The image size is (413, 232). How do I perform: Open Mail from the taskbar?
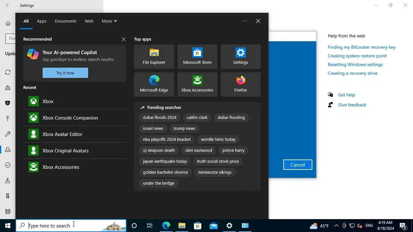[x=213, y=226]
